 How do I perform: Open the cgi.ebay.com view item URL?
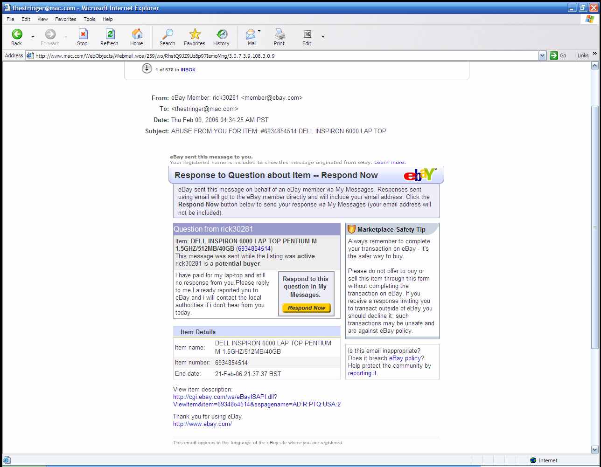point(257,401)
